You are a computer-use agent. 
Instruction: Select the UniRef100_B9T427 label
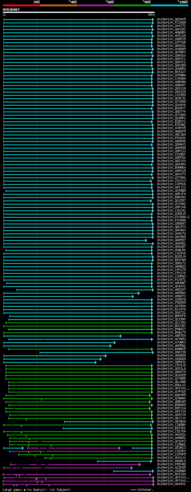tap(171, 72)
